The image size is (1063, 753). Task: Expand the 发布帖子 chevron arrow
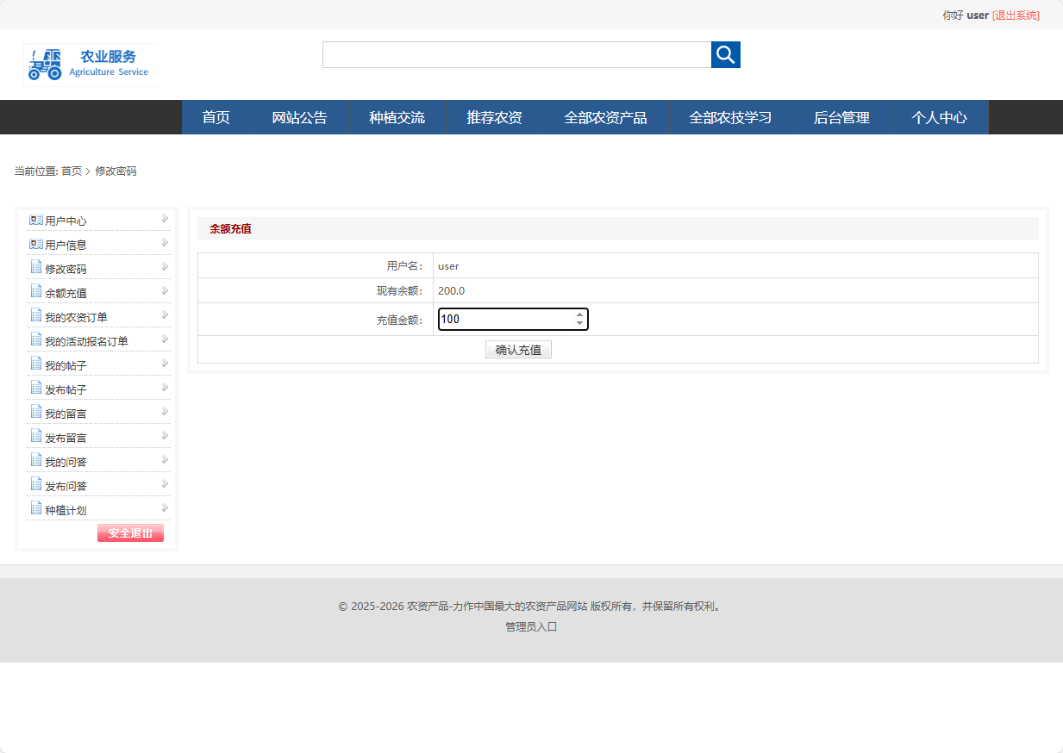[163, 388]
